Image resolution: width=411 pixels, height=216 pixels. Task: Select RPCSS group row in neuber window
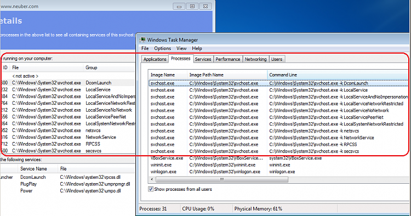click(67, 144)
